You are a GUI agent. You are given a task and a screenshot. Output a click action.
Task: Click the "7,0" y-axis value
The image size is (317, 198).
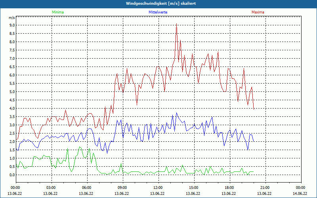(x=12, y=59)
